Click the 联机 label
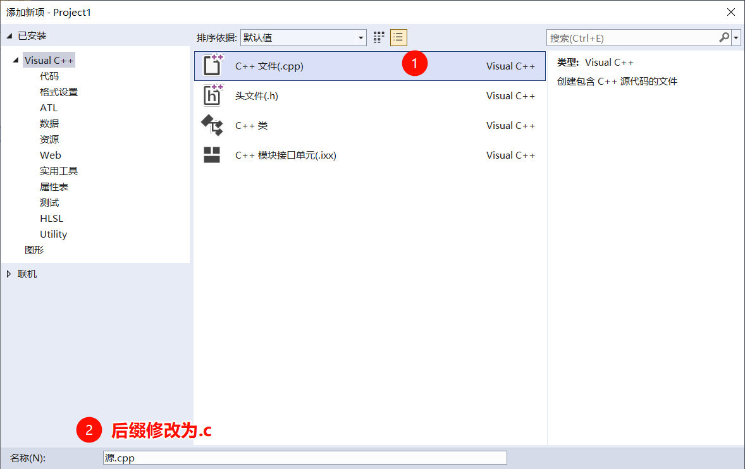745x469 pixels. 27,274
